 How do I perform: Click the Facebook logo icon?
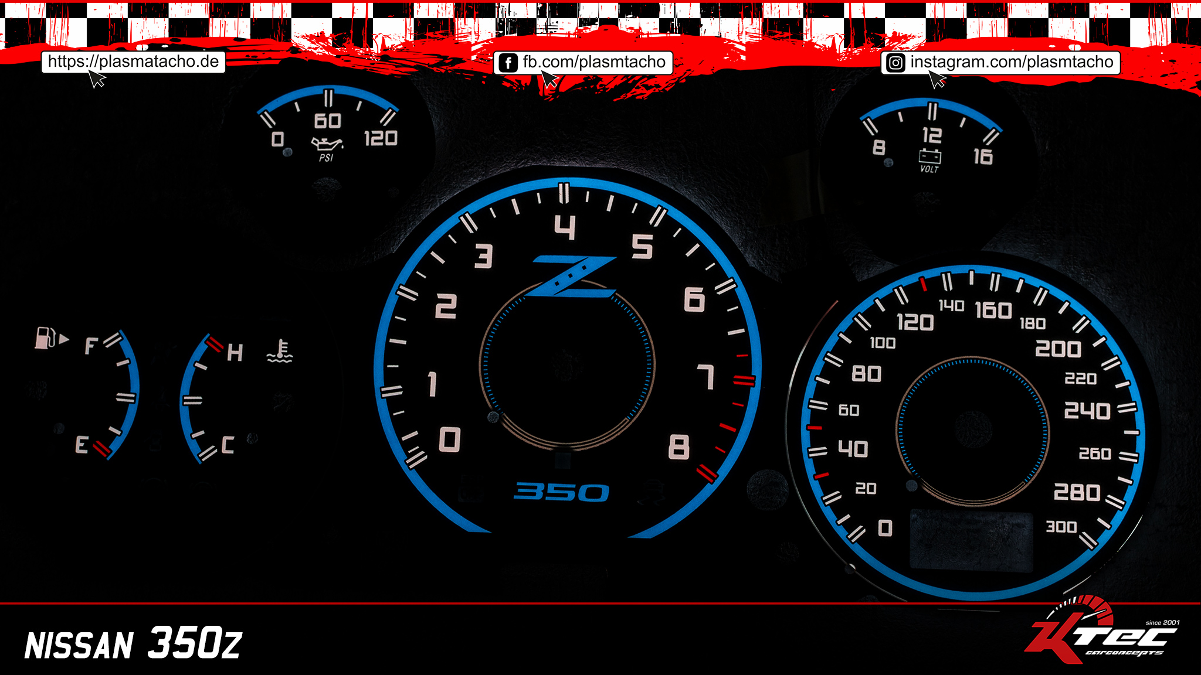(x=508, y=63)
